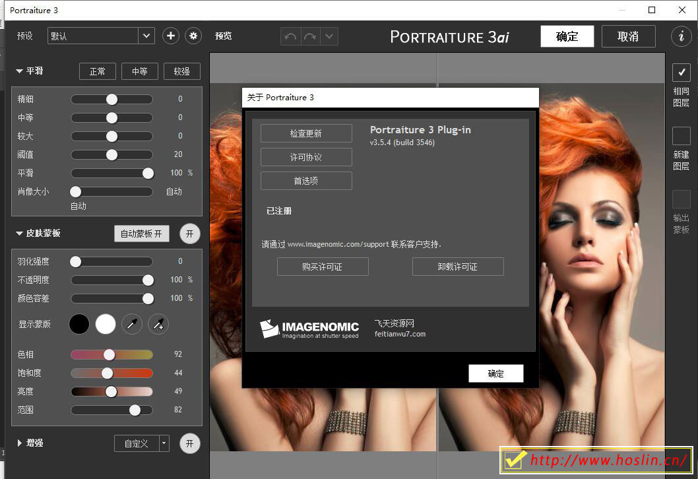Click the black mask display swatch
The height and width of the screenshot is (479, 698).
[79, 324]
